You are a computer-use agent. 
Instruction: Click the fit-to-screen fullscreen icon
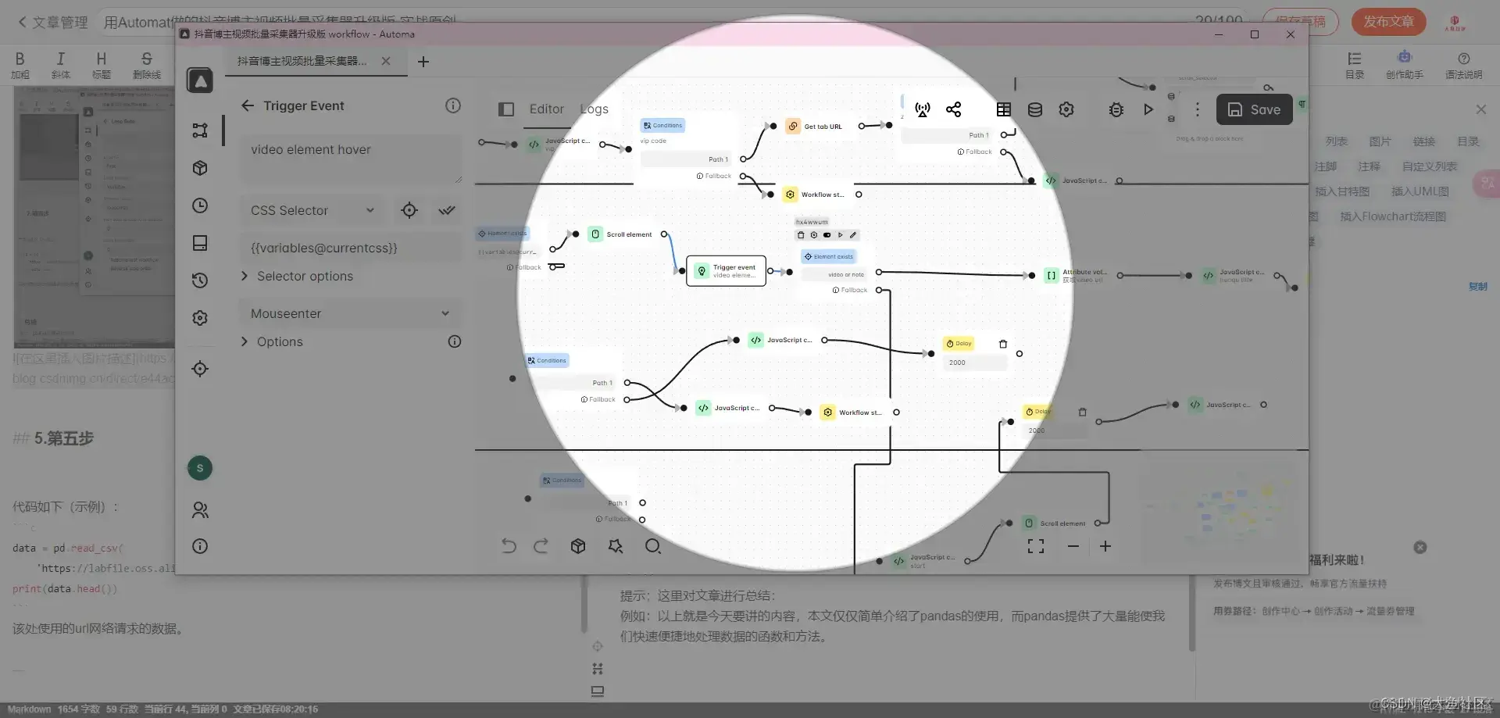pyautogui.click(x=1036, y=546)
